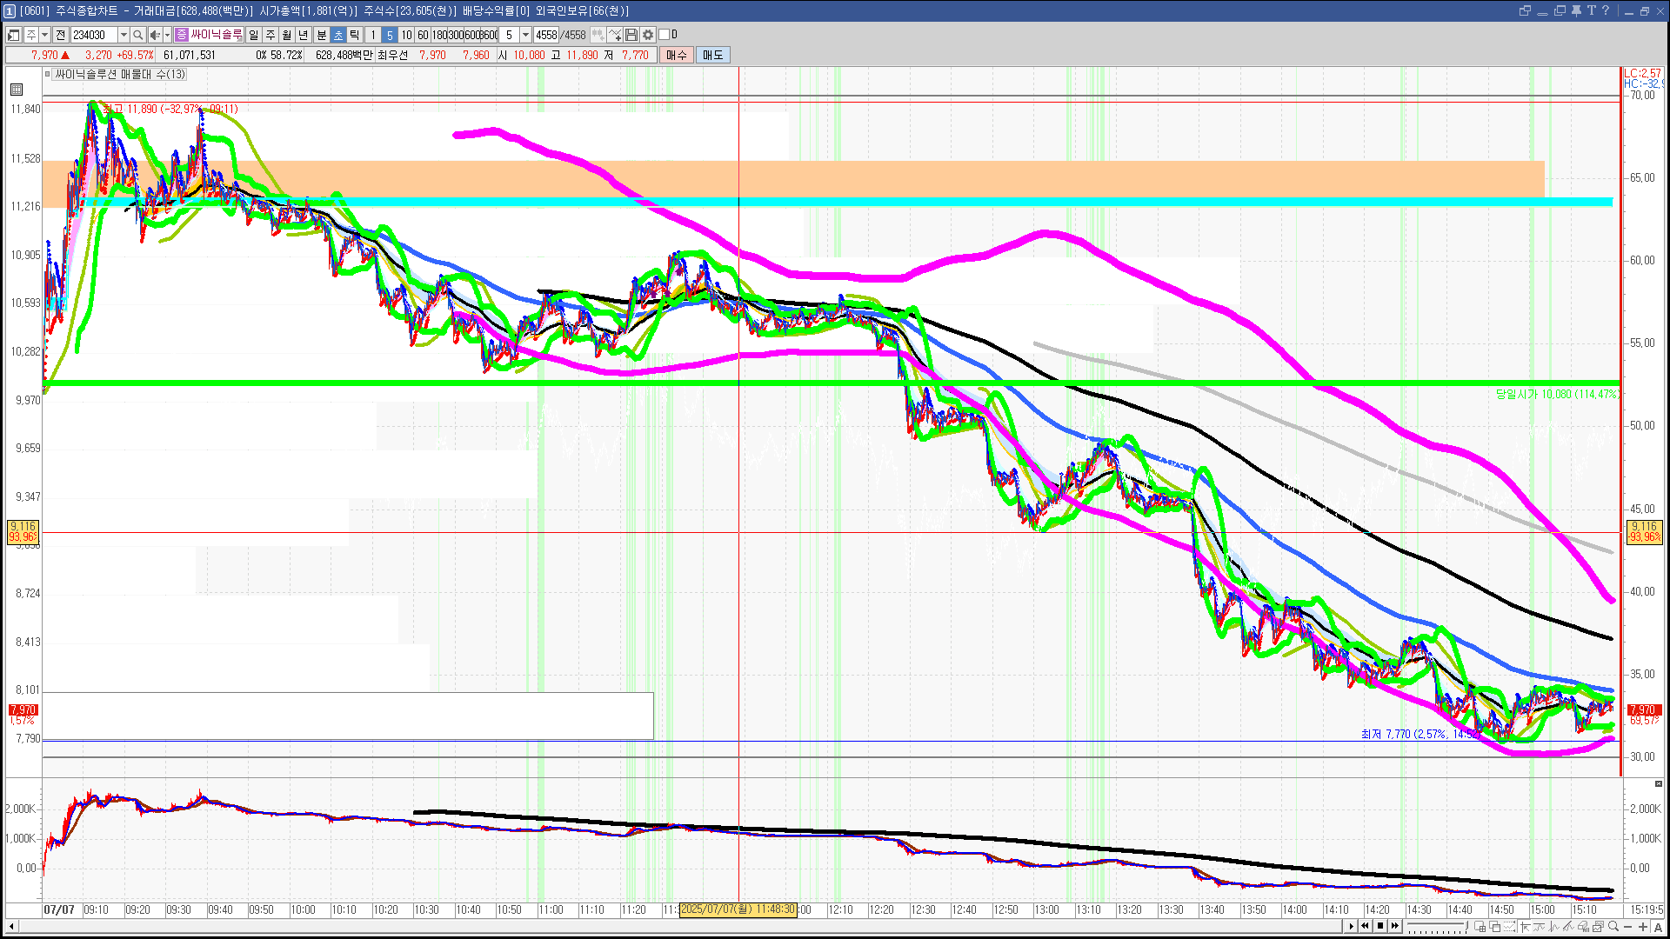Click the help question mark icon

pos(1606,10)
